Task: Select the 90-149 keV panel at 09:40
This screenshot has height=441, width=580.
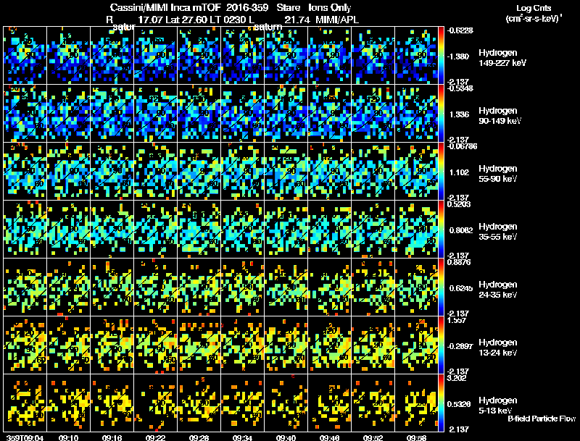Action: pyautogui.click(x=286, y=114)
